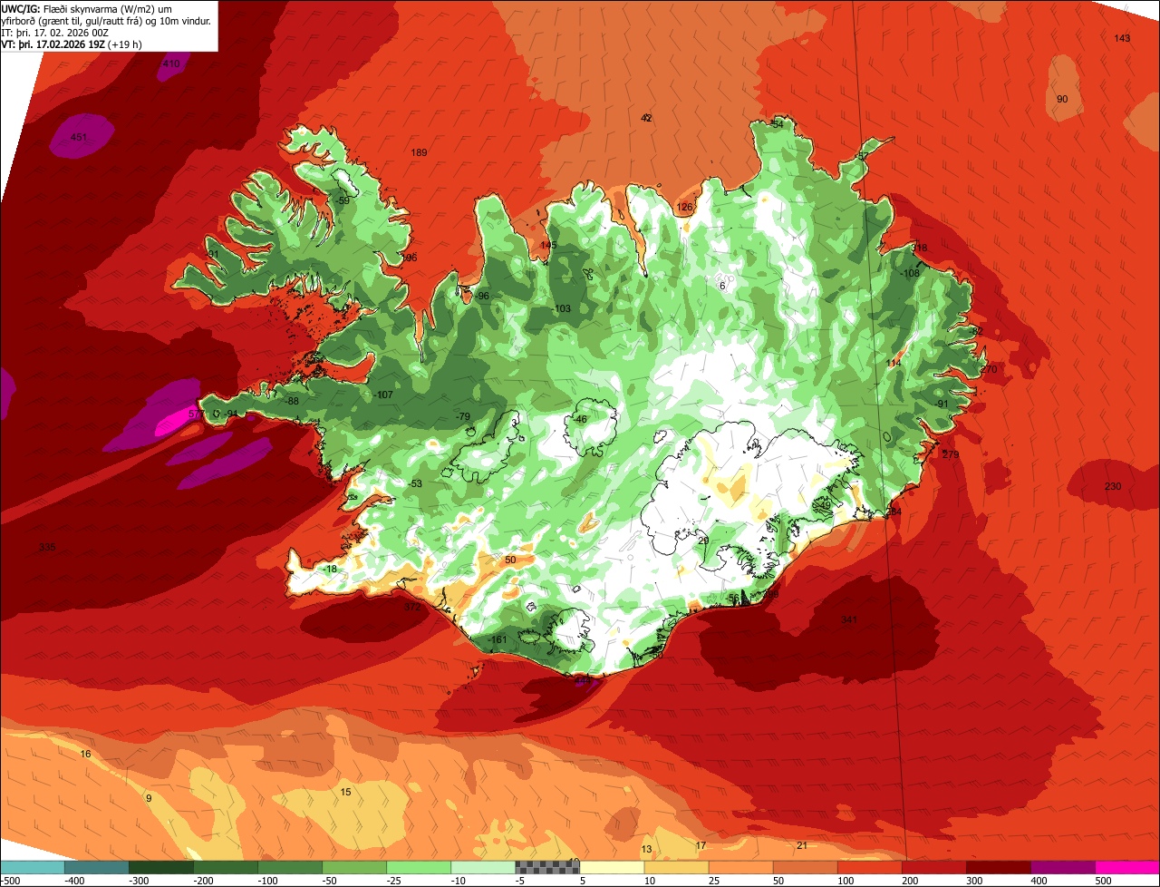Click the '577' flux value off the western peninsula
This screenshot has height=887, width=1160.
coord(196,414)
